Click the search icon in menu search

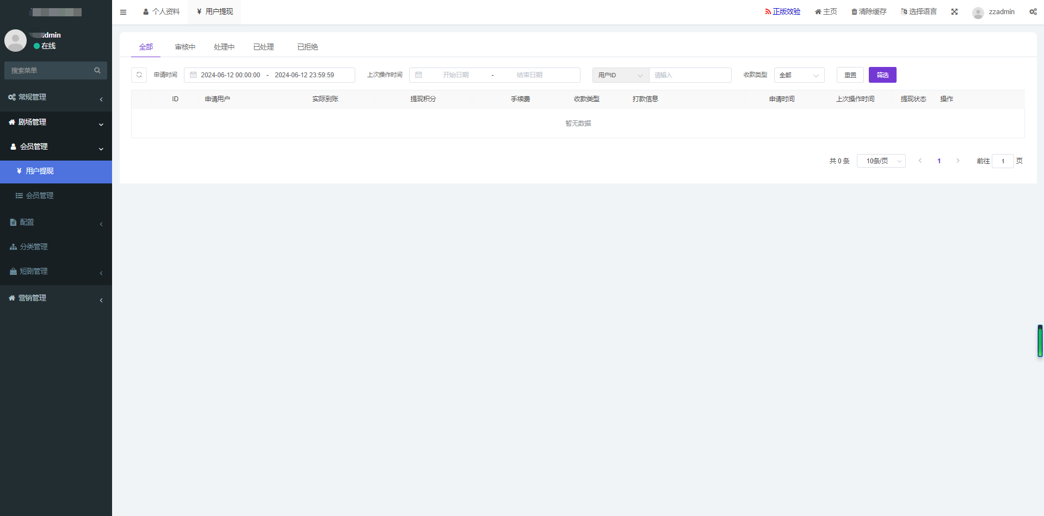(x=97, y=70)
